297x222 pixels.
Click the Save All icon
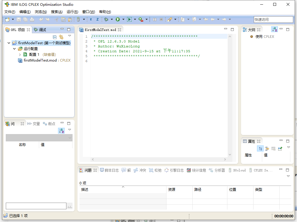pyautogui.click(x=26, y=19)
